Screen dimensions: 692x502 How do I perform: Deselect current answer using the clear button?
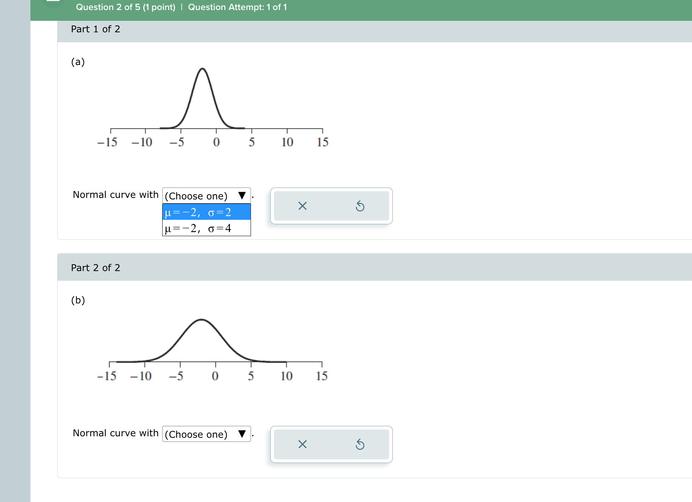[x=302, y=206]
